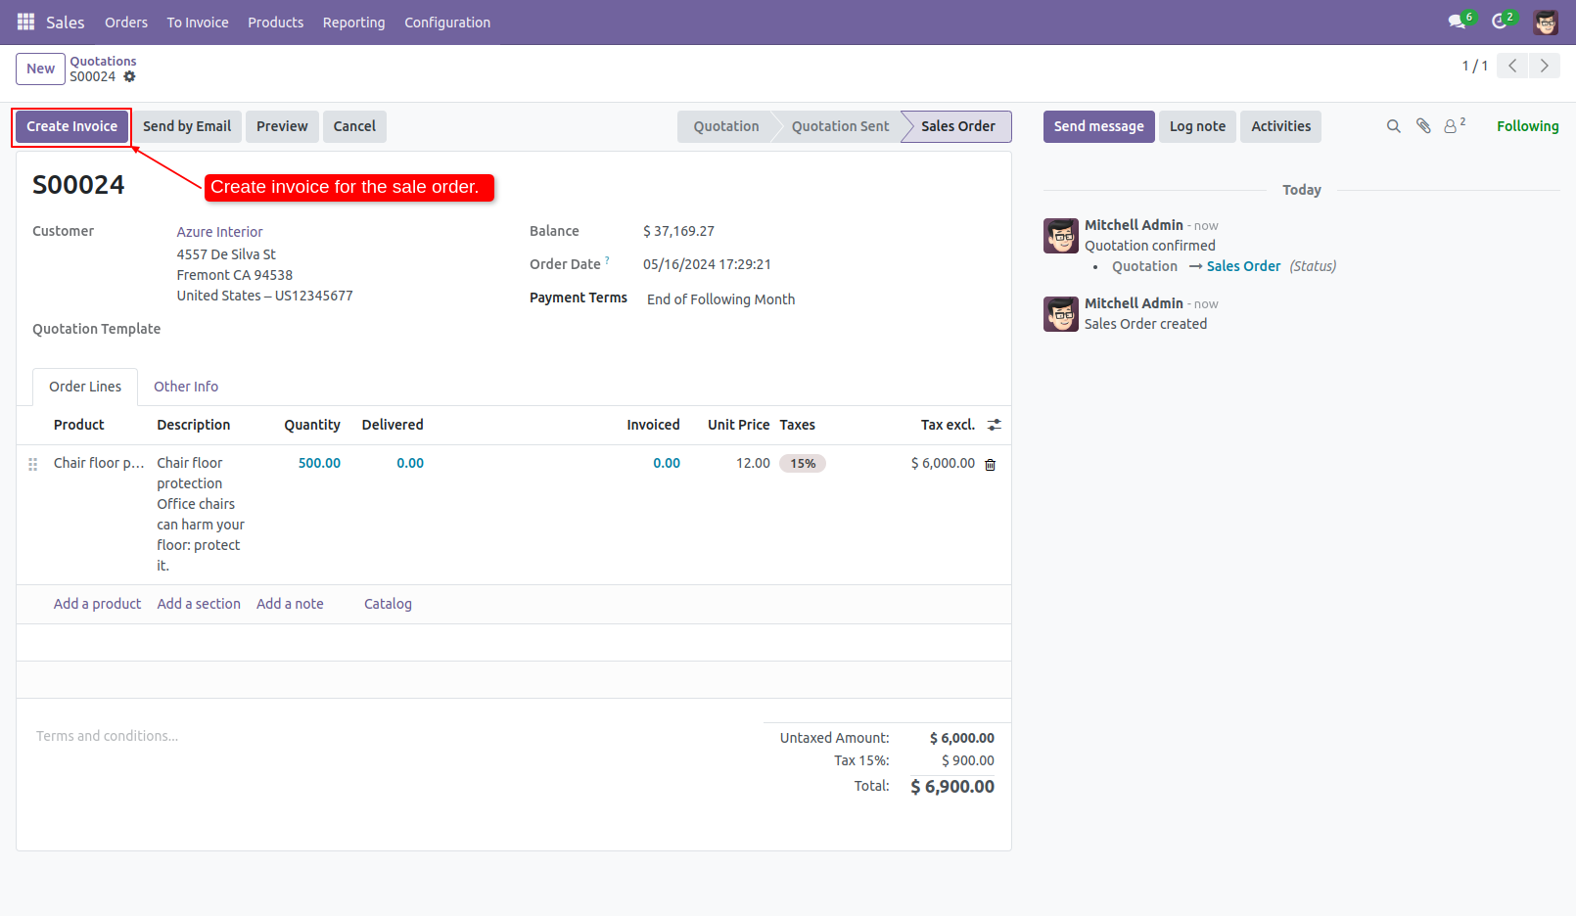Open the optional columns selector on order lines
The image size is (1576, 916).
coord(995,425)
